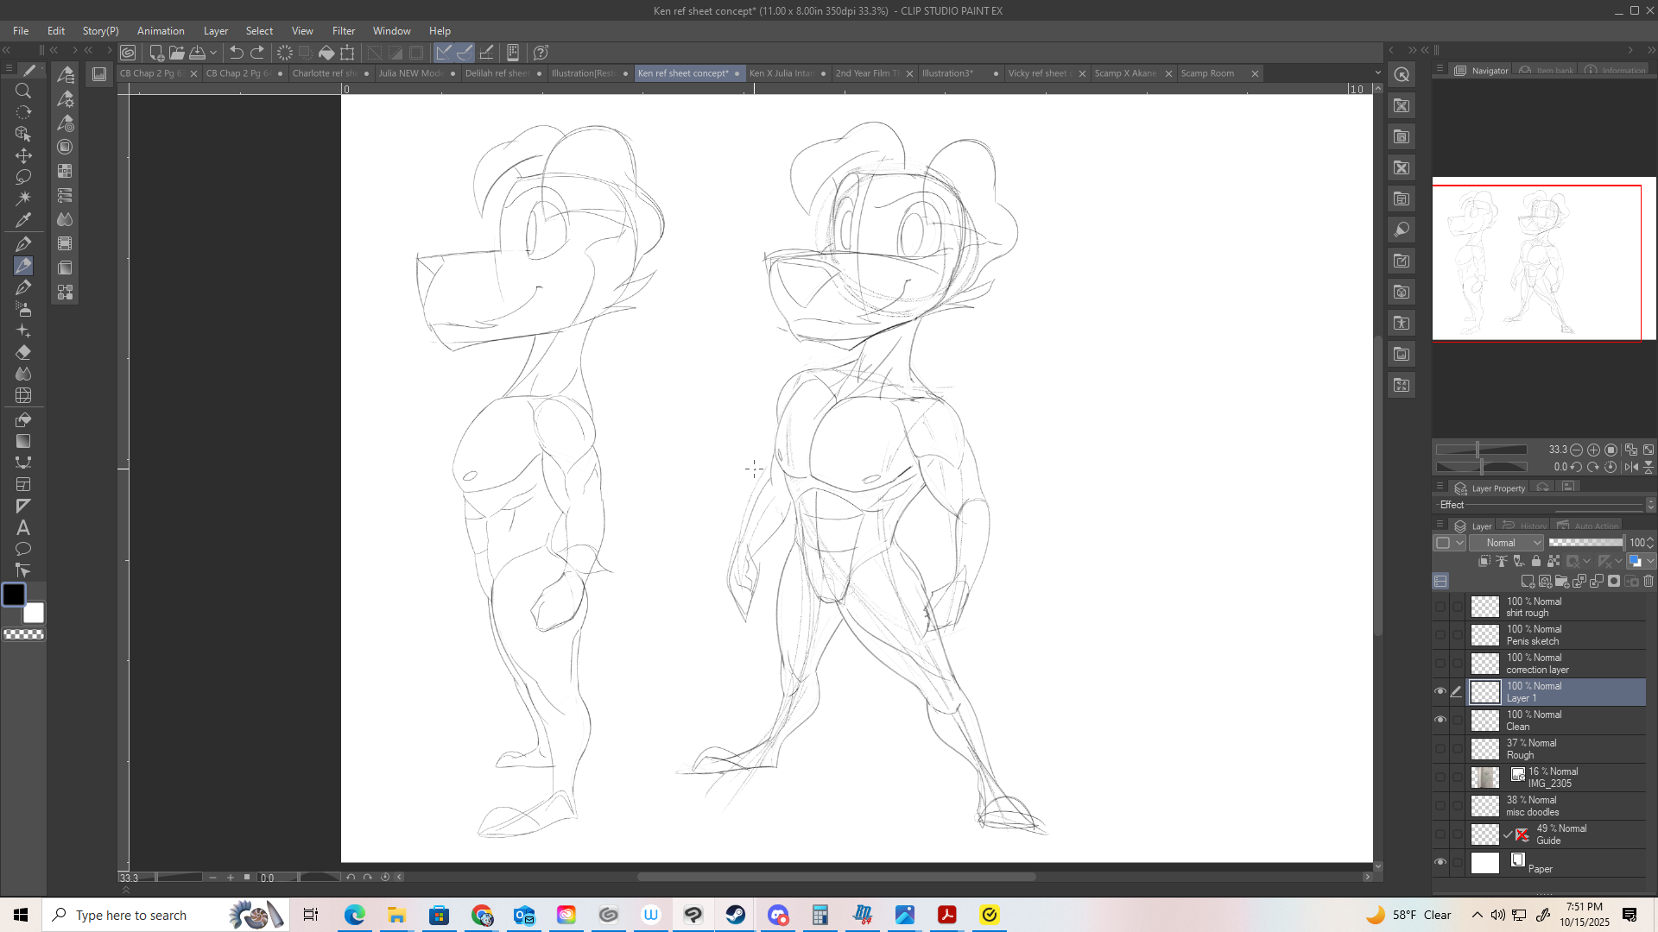Select the Eyedropper tool
Viewport: 1658px width, 932px height.
tap(23, 220)
